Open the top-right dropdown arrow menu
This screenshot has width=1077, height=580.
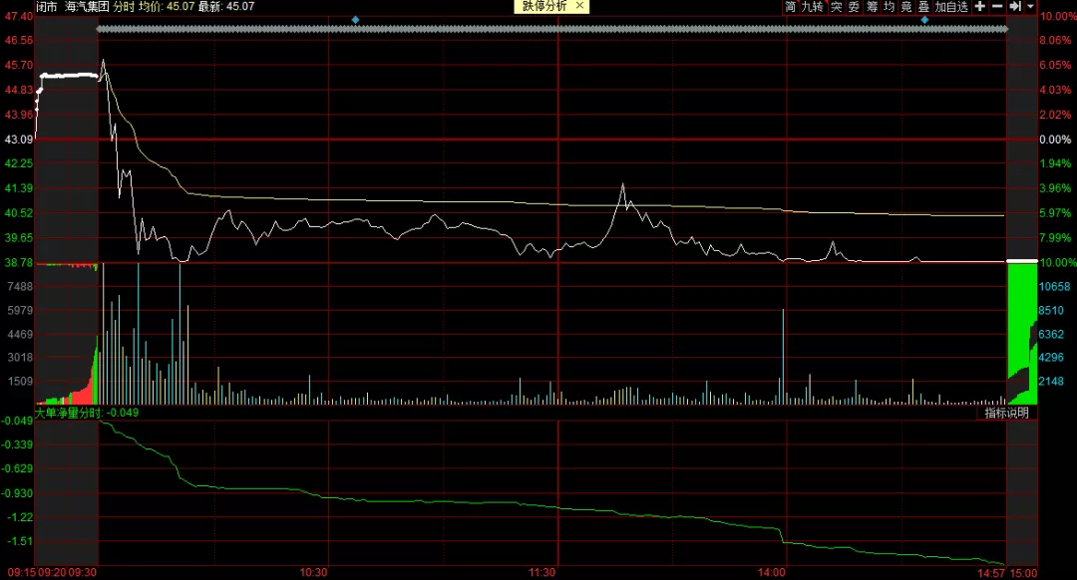point(1030,7)
